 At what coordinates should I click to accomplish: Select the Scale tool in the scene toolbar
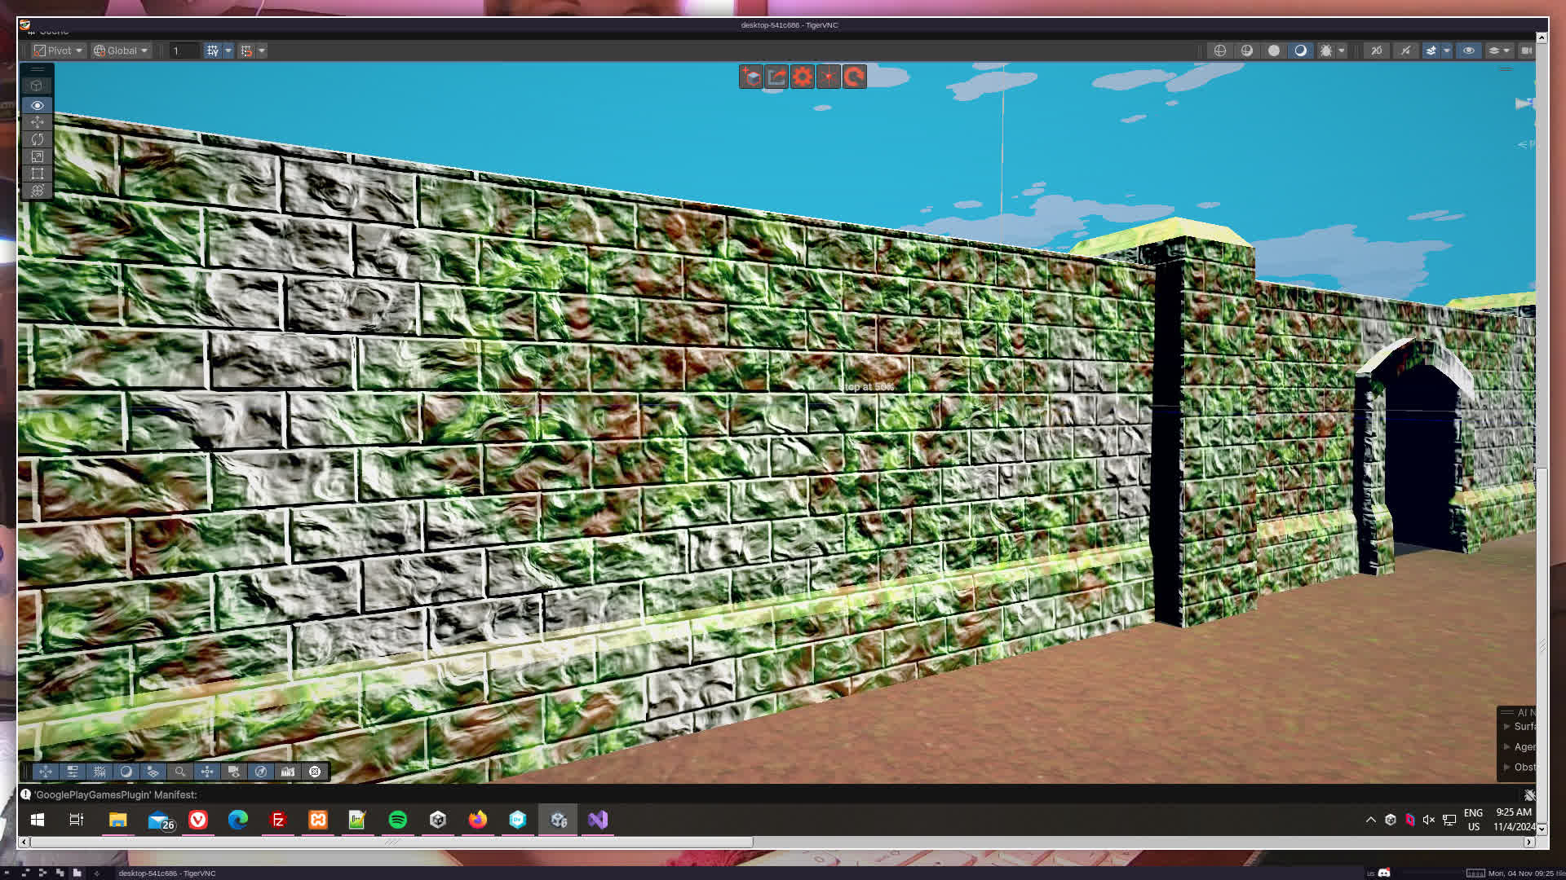pyautogui.click(x=37, y=156)
